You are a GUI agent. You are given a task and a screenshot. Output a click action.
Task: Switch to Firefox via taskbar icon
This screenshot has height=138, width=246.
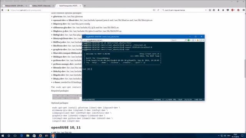pyautogui.click(x=40, y=136)
